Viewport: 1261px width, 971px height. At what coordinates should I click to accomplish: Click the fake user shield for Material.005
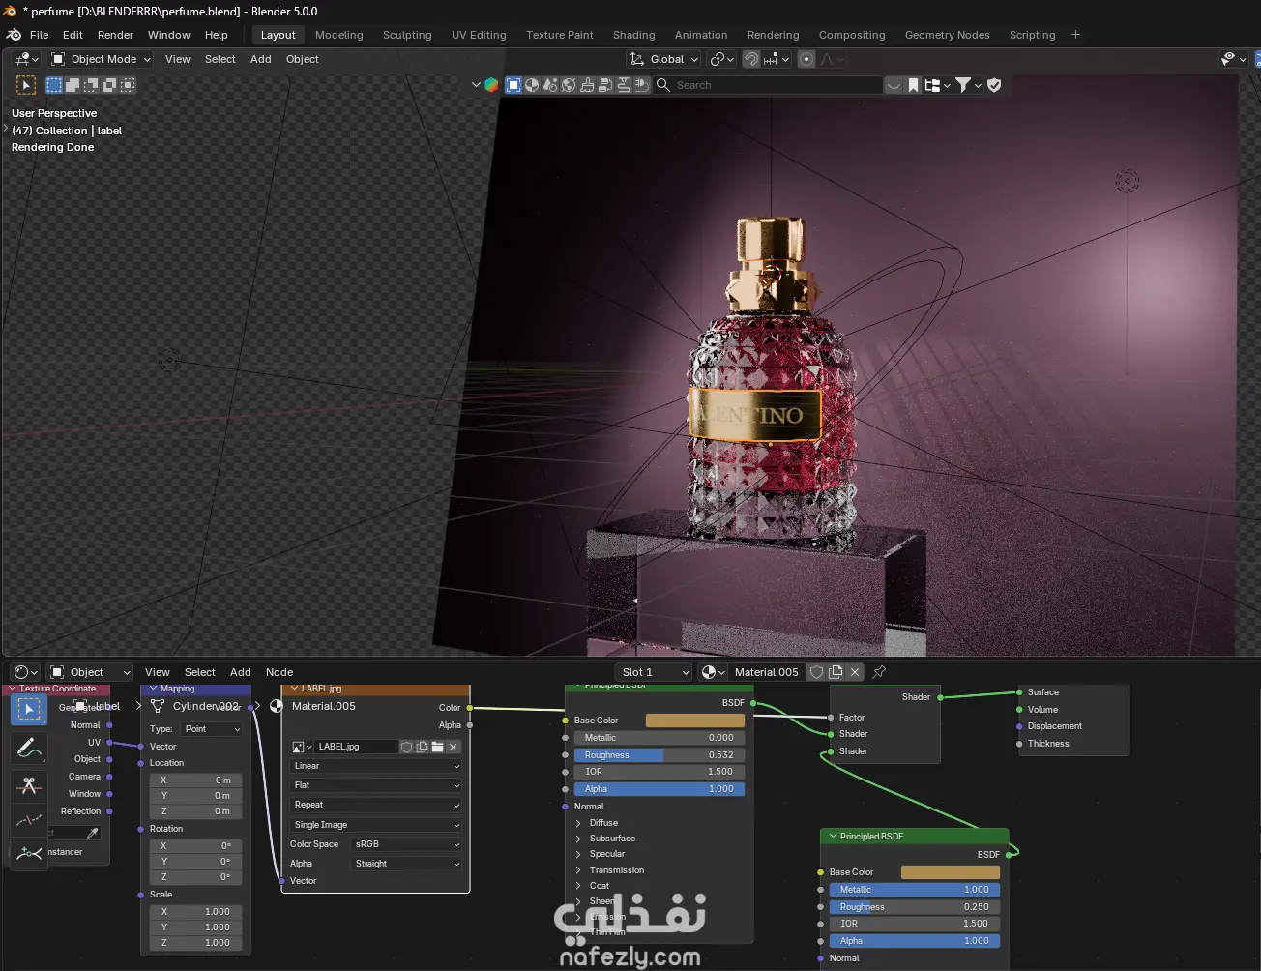(817, 672)
